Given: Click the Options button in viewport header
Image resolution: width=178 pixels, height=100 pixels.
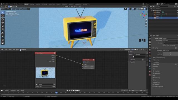Looking at the screenshot, I should click(145, 6).
